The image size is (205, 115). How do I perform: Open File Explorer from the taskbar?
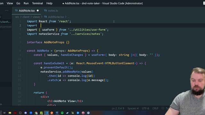10,113
